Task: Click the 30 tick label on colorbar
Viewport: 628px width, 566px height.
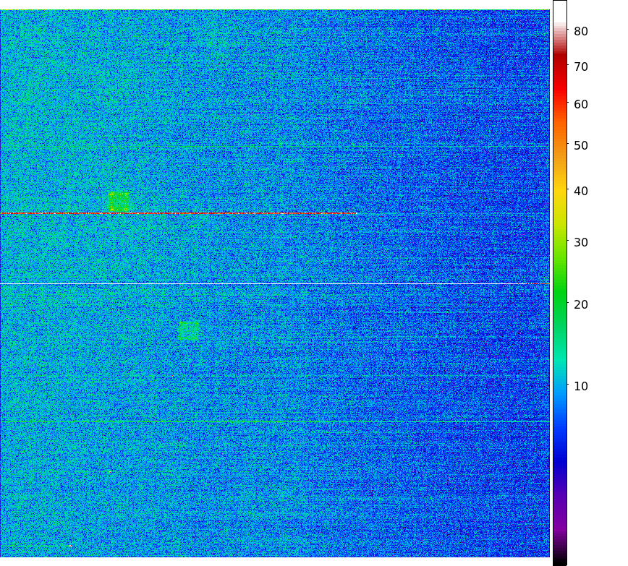Action: tap(581, 242)
